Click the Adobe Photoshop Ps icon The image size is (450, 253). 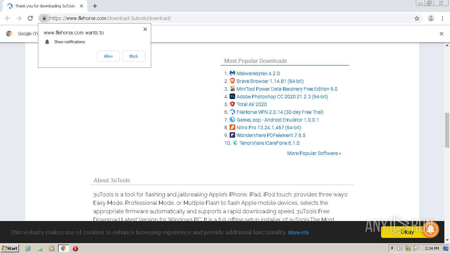(x=232, y=96)
